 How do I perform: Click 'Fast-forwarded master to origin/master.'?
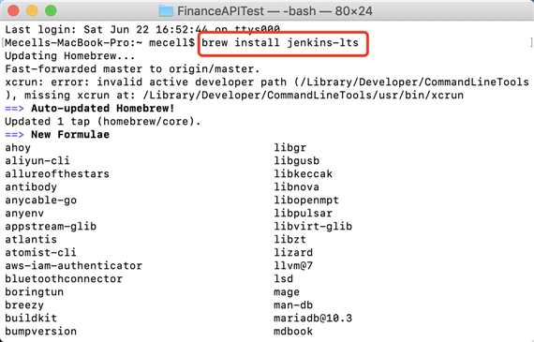tap(132, 68)
